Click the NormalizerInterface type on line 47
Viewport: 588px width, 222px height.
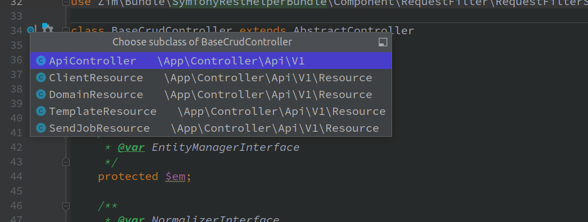(215, 219)
